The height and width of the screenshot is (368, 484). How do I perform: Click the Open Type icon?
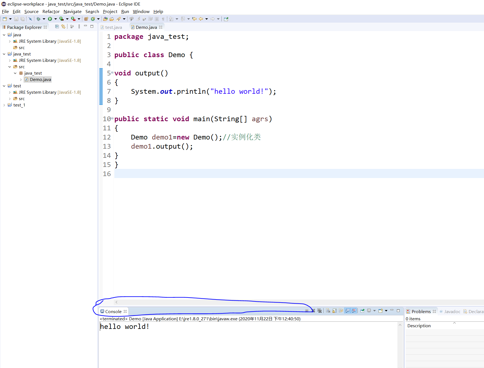[x=105, y=19]
